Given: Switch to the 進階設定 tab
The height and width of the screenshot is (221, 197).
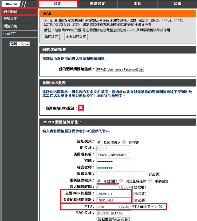Looking at the screenshot, I should pyautogui.click(x=97, y=4).
